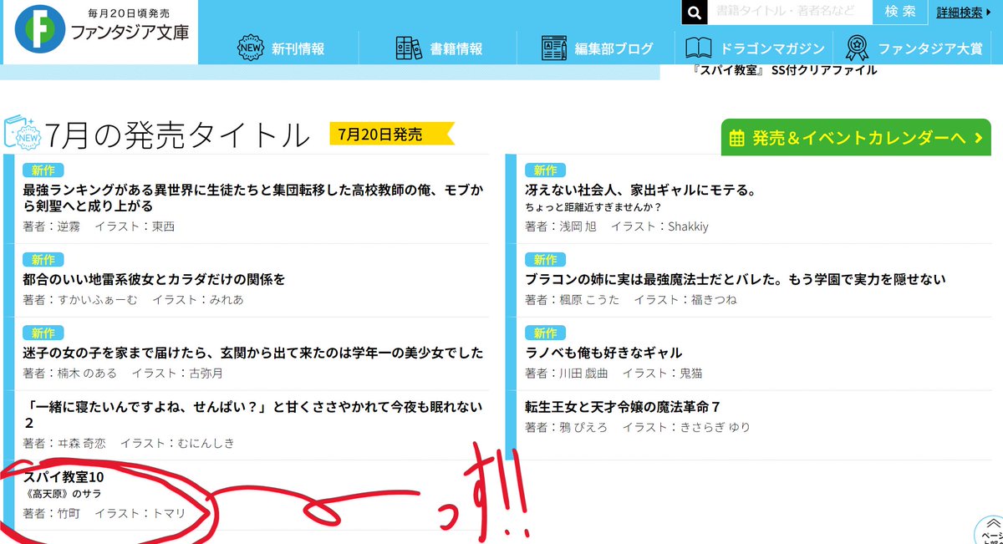Click the calendar icon on green button
The height and width of the screenshot is (544, 1003).
coord(736,138)
